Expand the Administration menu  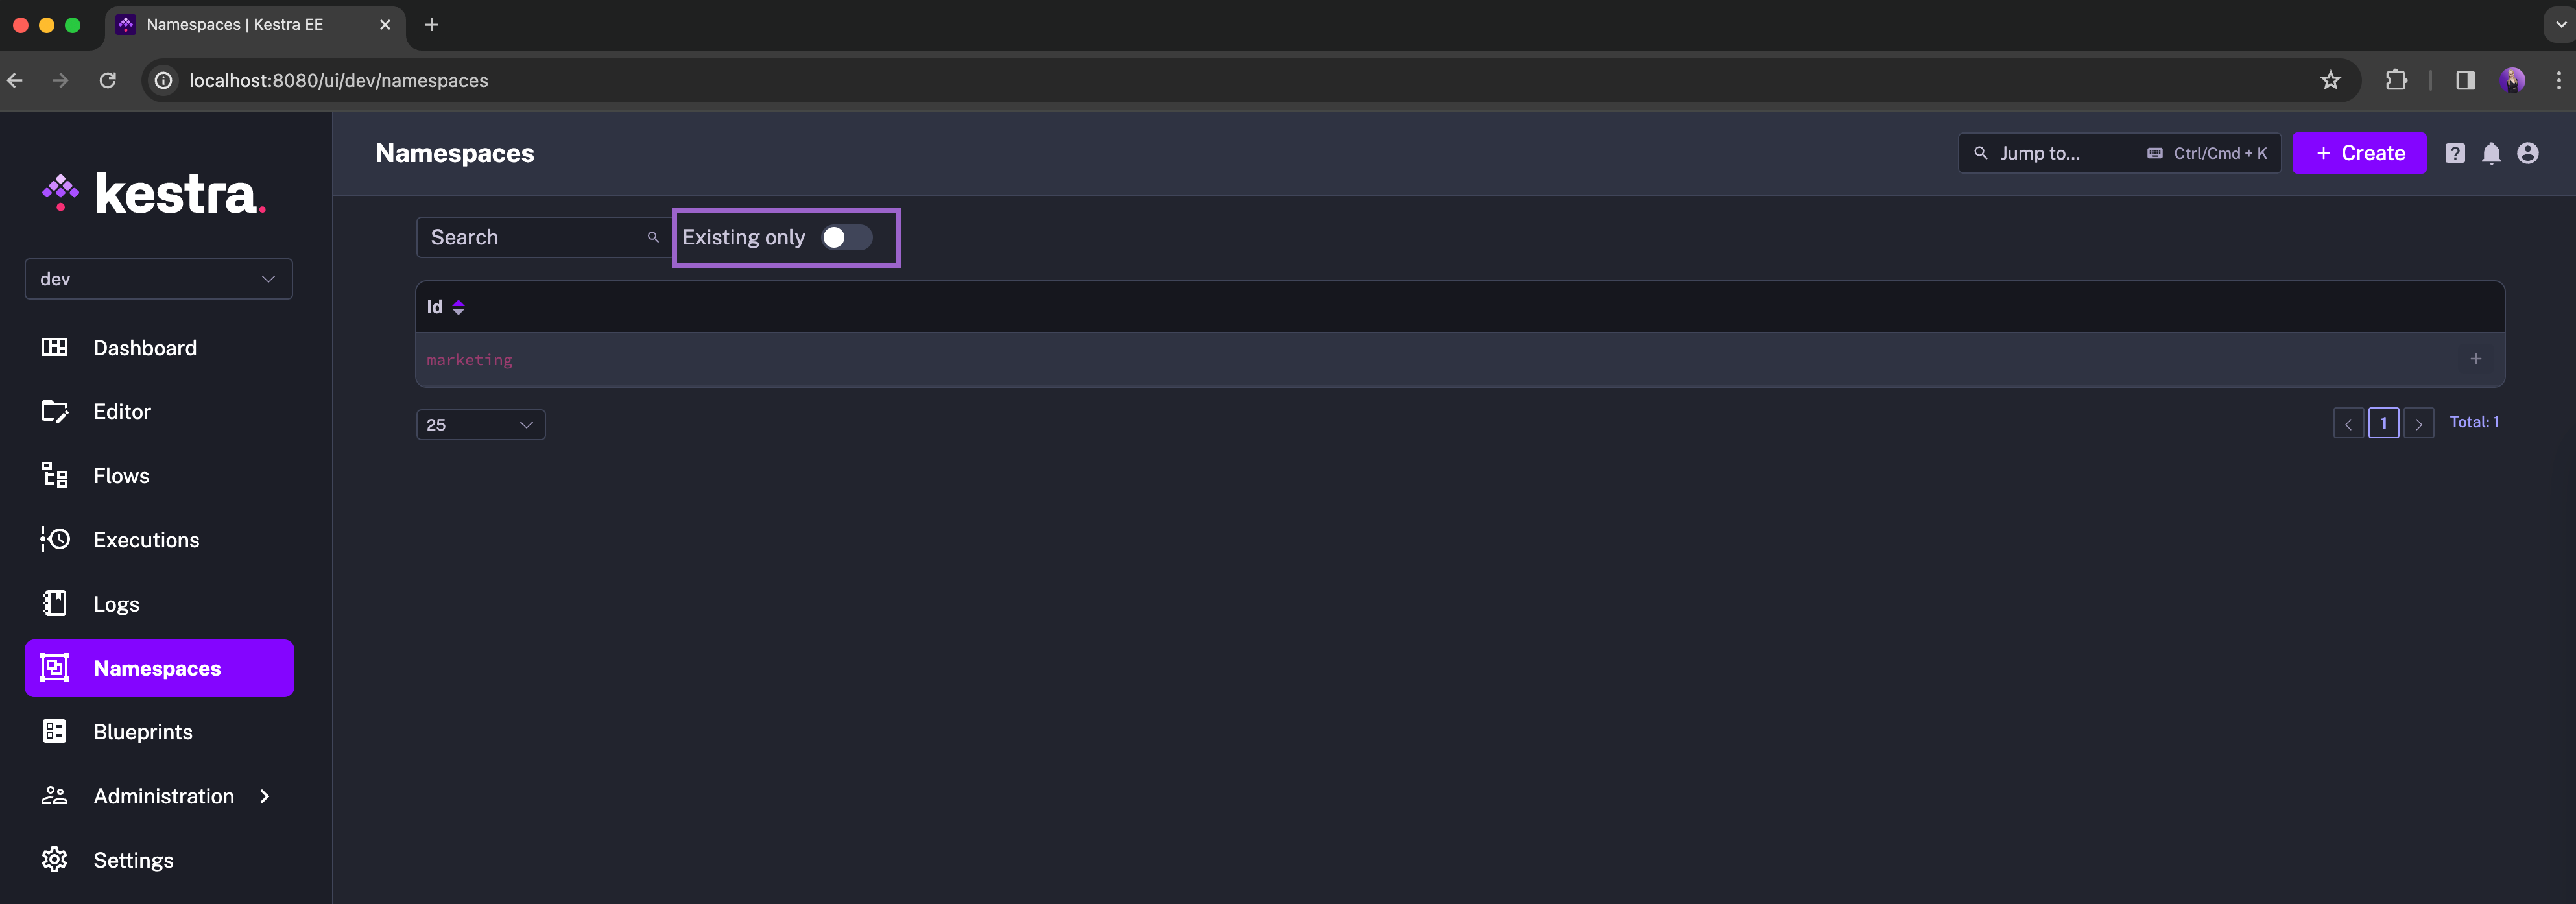[163, 795]
